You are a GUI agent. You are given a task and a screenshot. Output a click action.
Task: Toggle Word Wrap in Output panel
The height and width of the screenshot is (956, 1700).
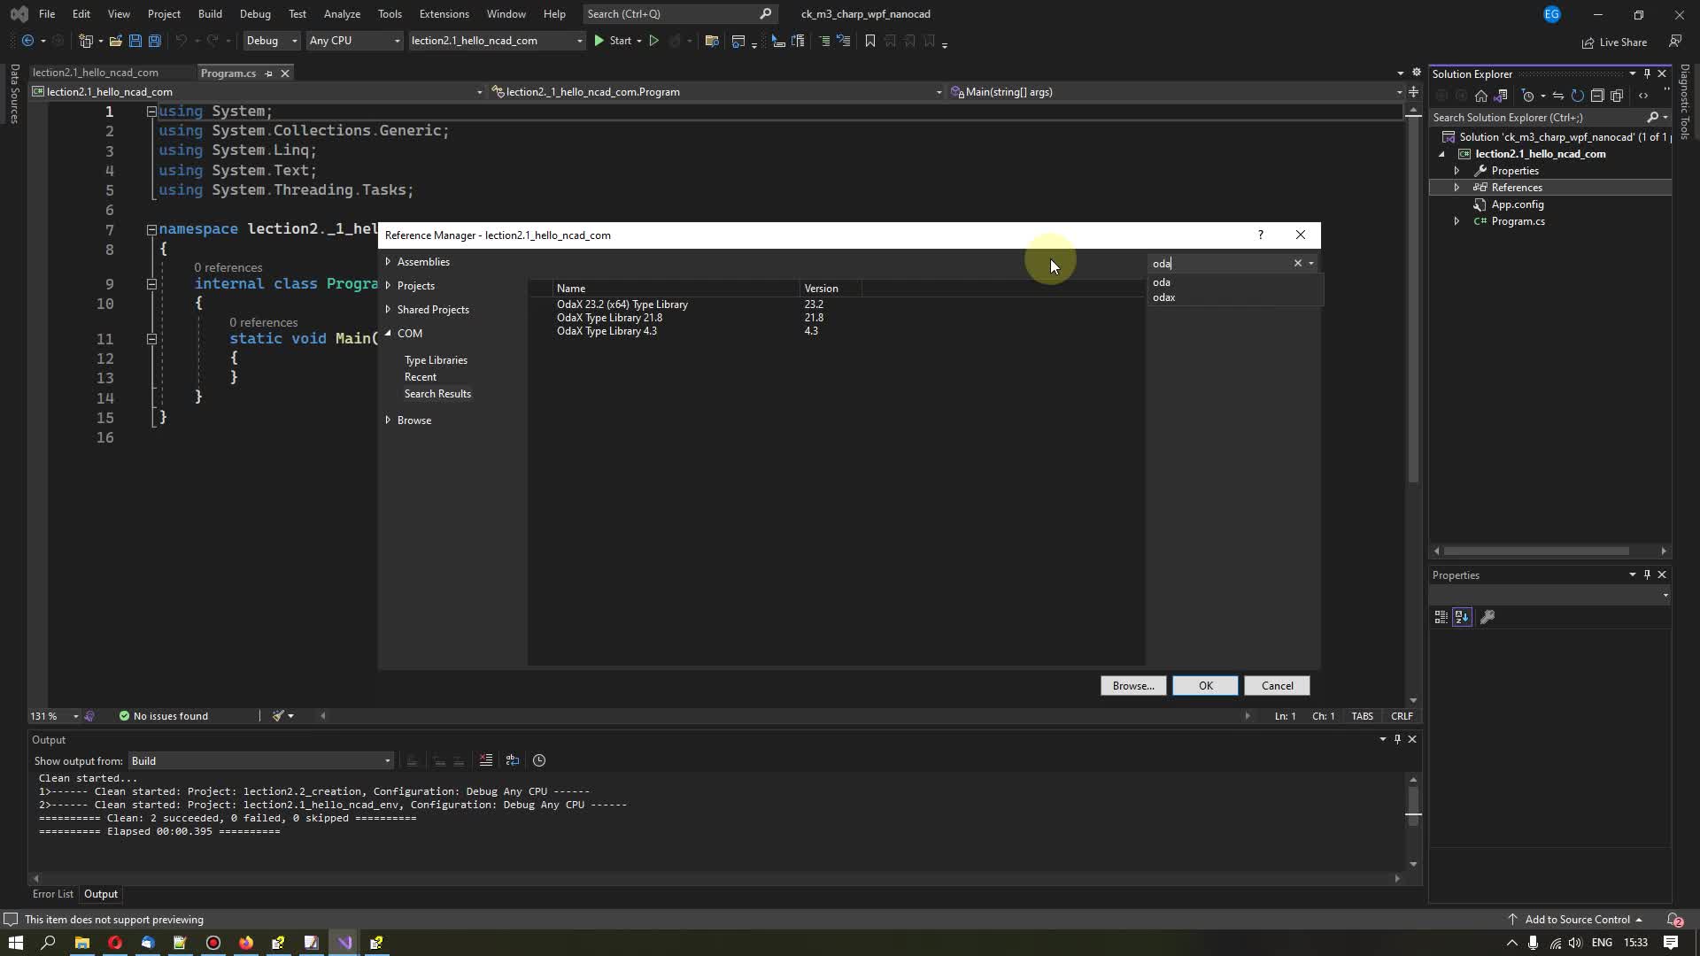513,760
